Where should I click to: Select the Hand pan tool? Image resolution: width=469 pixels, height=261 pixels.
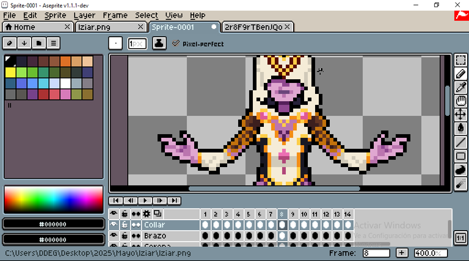pyautogui.click(x=460, y=101)
